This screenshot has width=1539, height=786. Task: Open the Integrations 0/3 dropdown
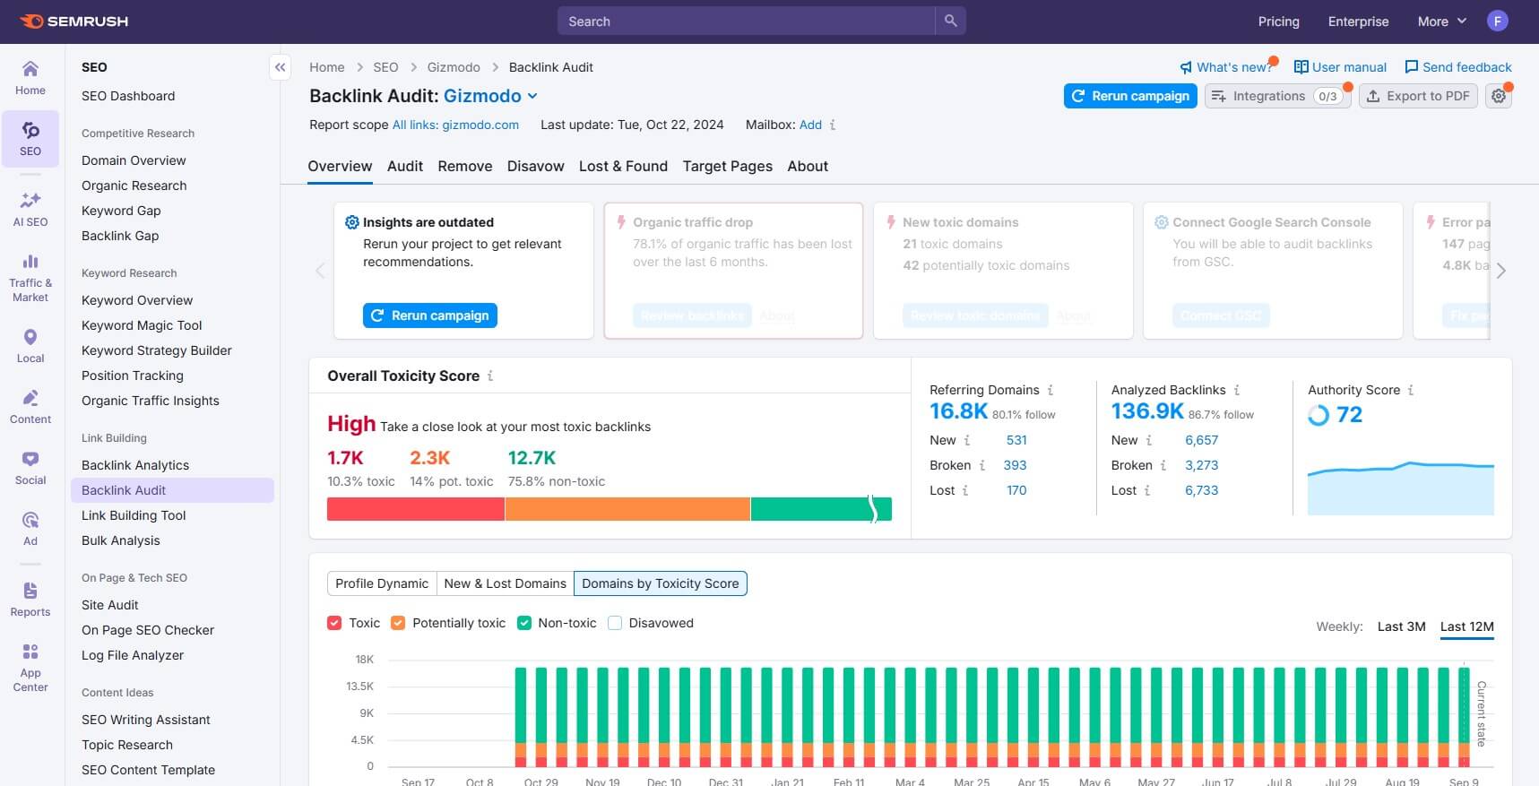tap(1277, 96)
